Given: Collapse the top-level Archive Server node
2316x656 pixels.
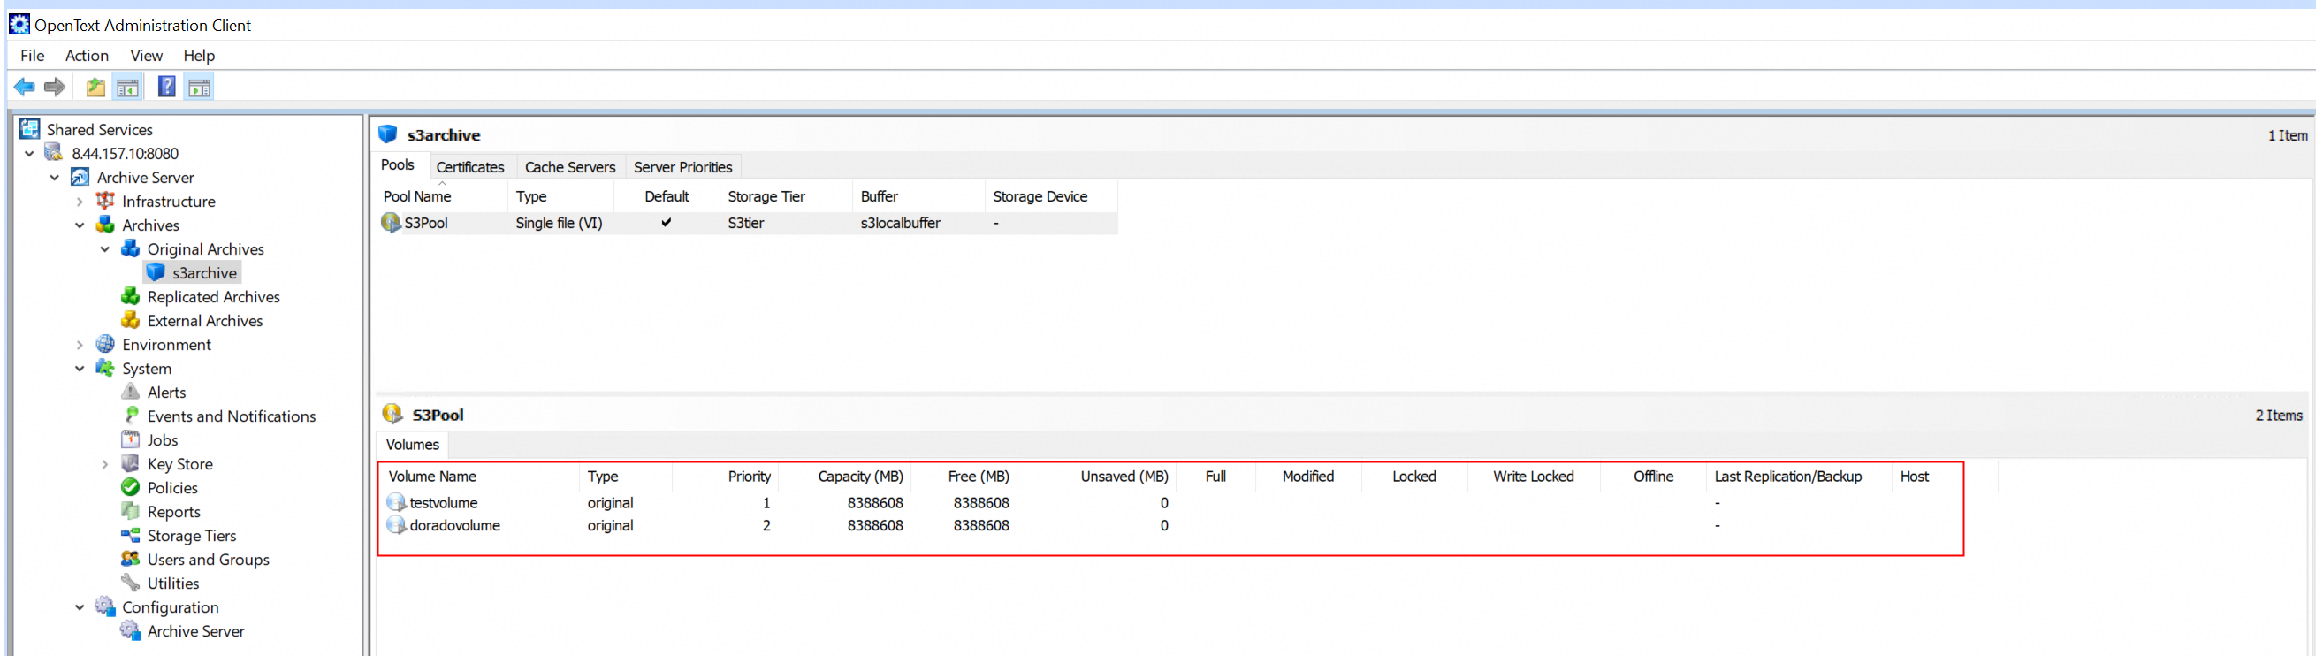Looking at the screenshot, I should (x=55, y=178).
